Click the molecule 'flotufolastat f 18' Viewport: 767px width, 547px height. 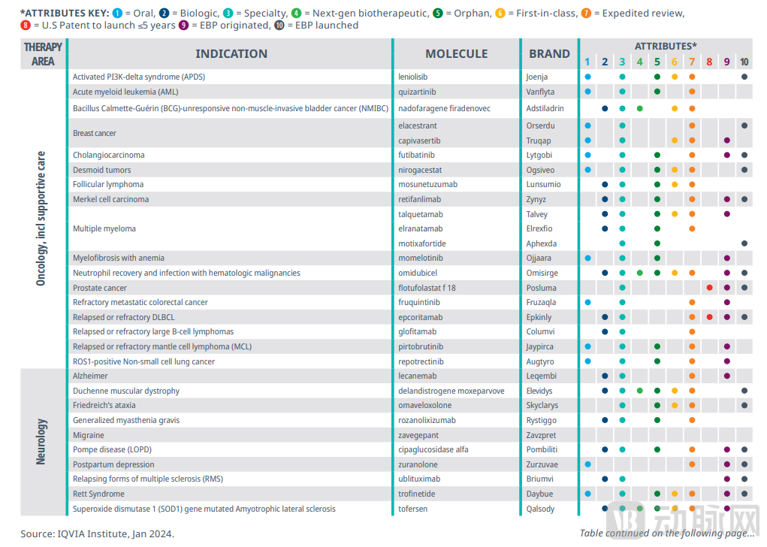427,288
